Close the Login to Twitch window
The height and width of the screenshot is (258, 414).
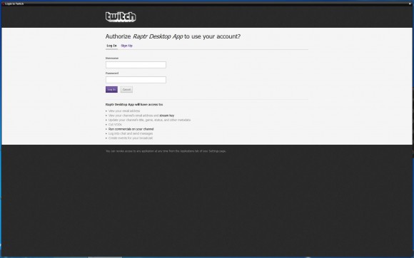pos(410,4)
